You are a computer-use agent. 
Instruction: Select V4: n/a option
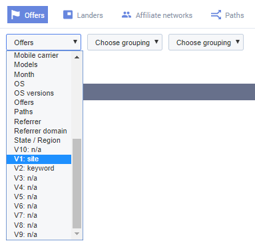(39, 187)
